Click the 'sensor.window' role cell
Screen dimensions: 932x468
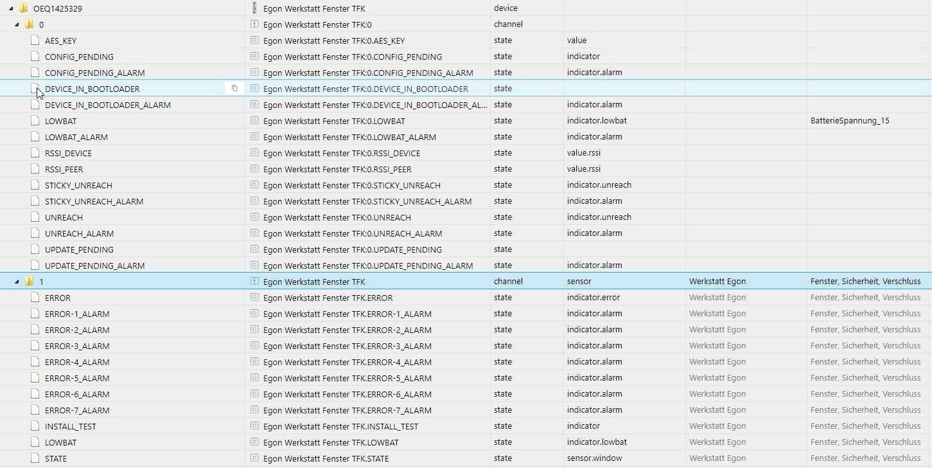pos(595,458)
